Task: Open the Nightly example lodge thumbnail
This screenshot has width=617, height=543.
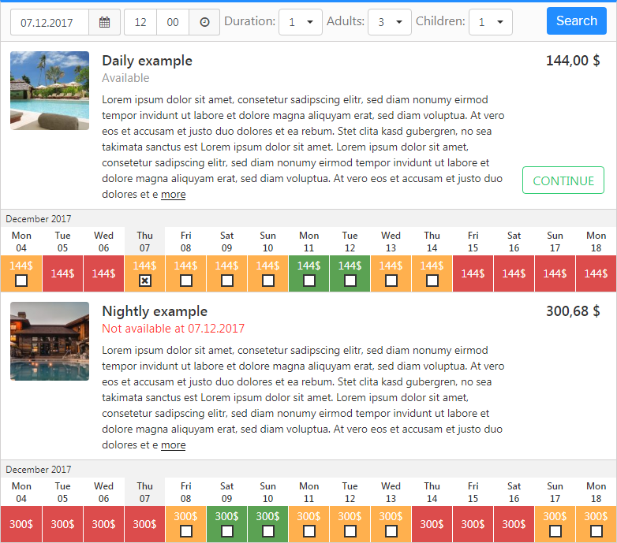Action: (50, 341)
